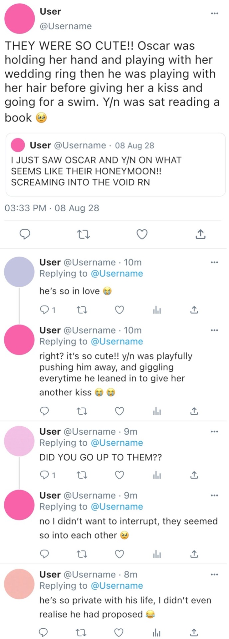View analytics for "he's so in love" reply
The image size is (229, 639).
point(157,310)
